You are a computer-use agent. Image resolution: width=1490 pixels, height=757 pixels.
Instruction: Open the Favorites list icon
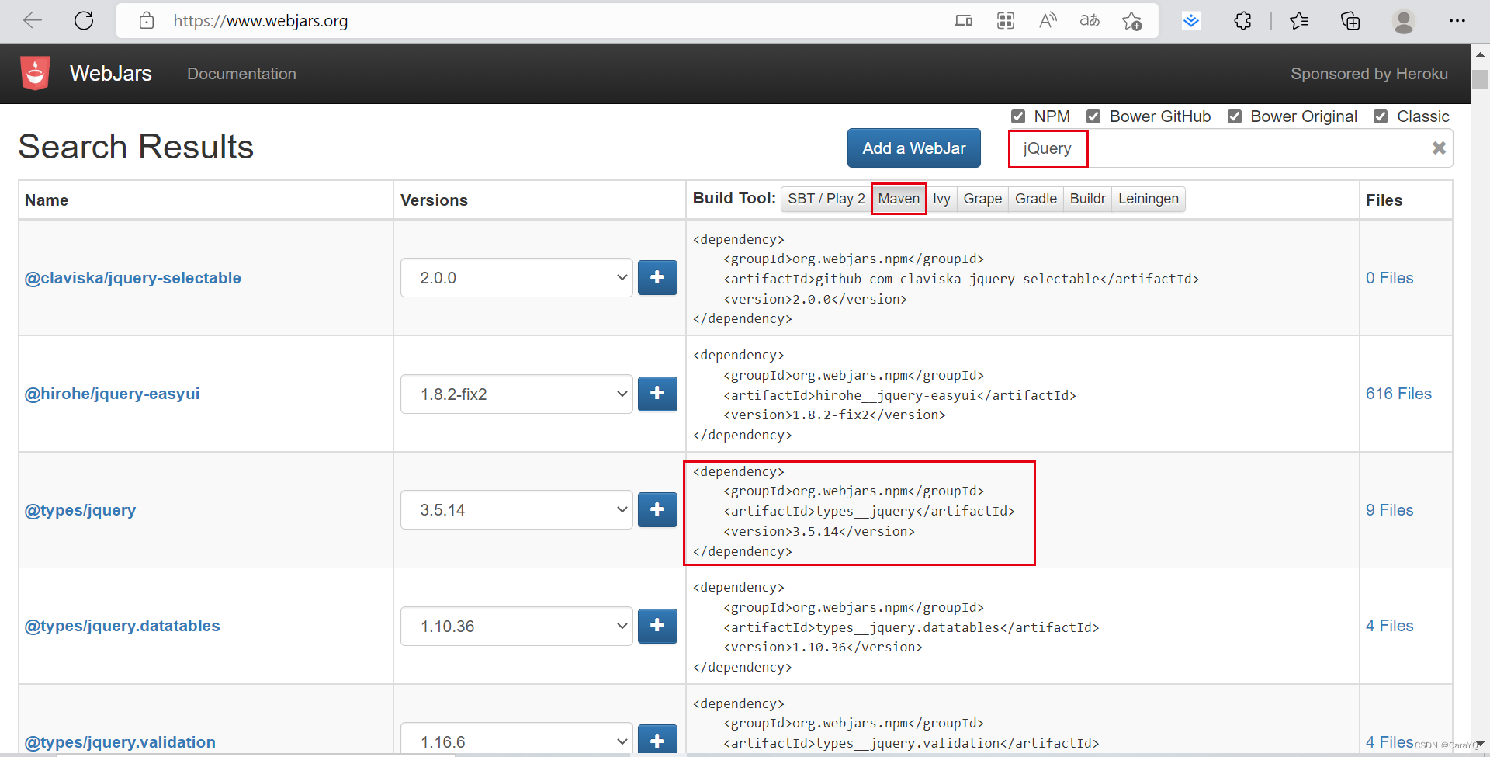coord(1299,21)
